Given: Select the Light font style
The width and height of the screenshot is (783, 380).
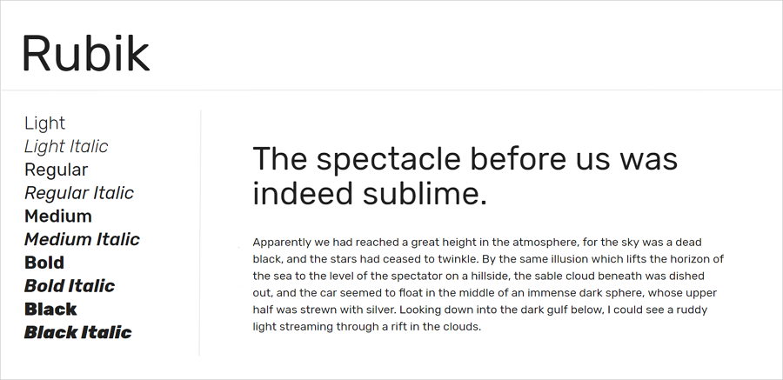Looking at the screenshot, I should 44,123.
